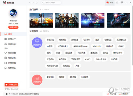The width and height of the screenshot is (133, 96).
Task: Click the refresh icon in the top bar
Action: 37,3
